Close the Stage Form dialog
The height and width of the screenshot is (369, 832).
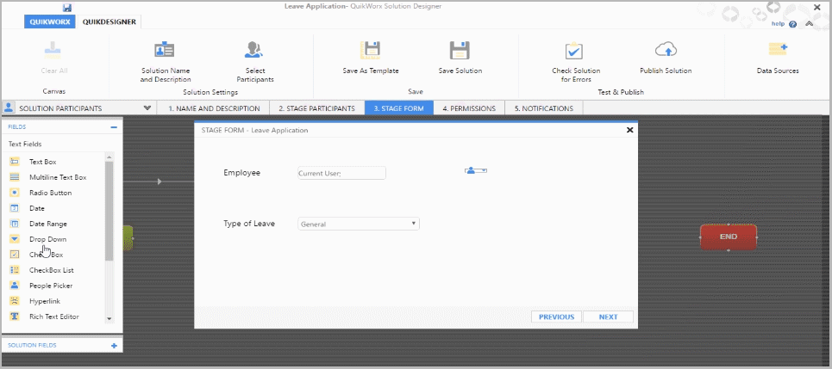tap(630, 130)
